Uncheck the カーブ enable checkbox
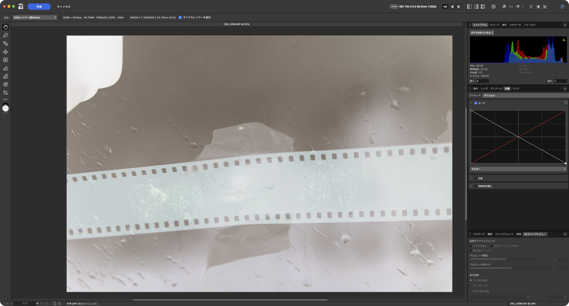 (476, 103)
